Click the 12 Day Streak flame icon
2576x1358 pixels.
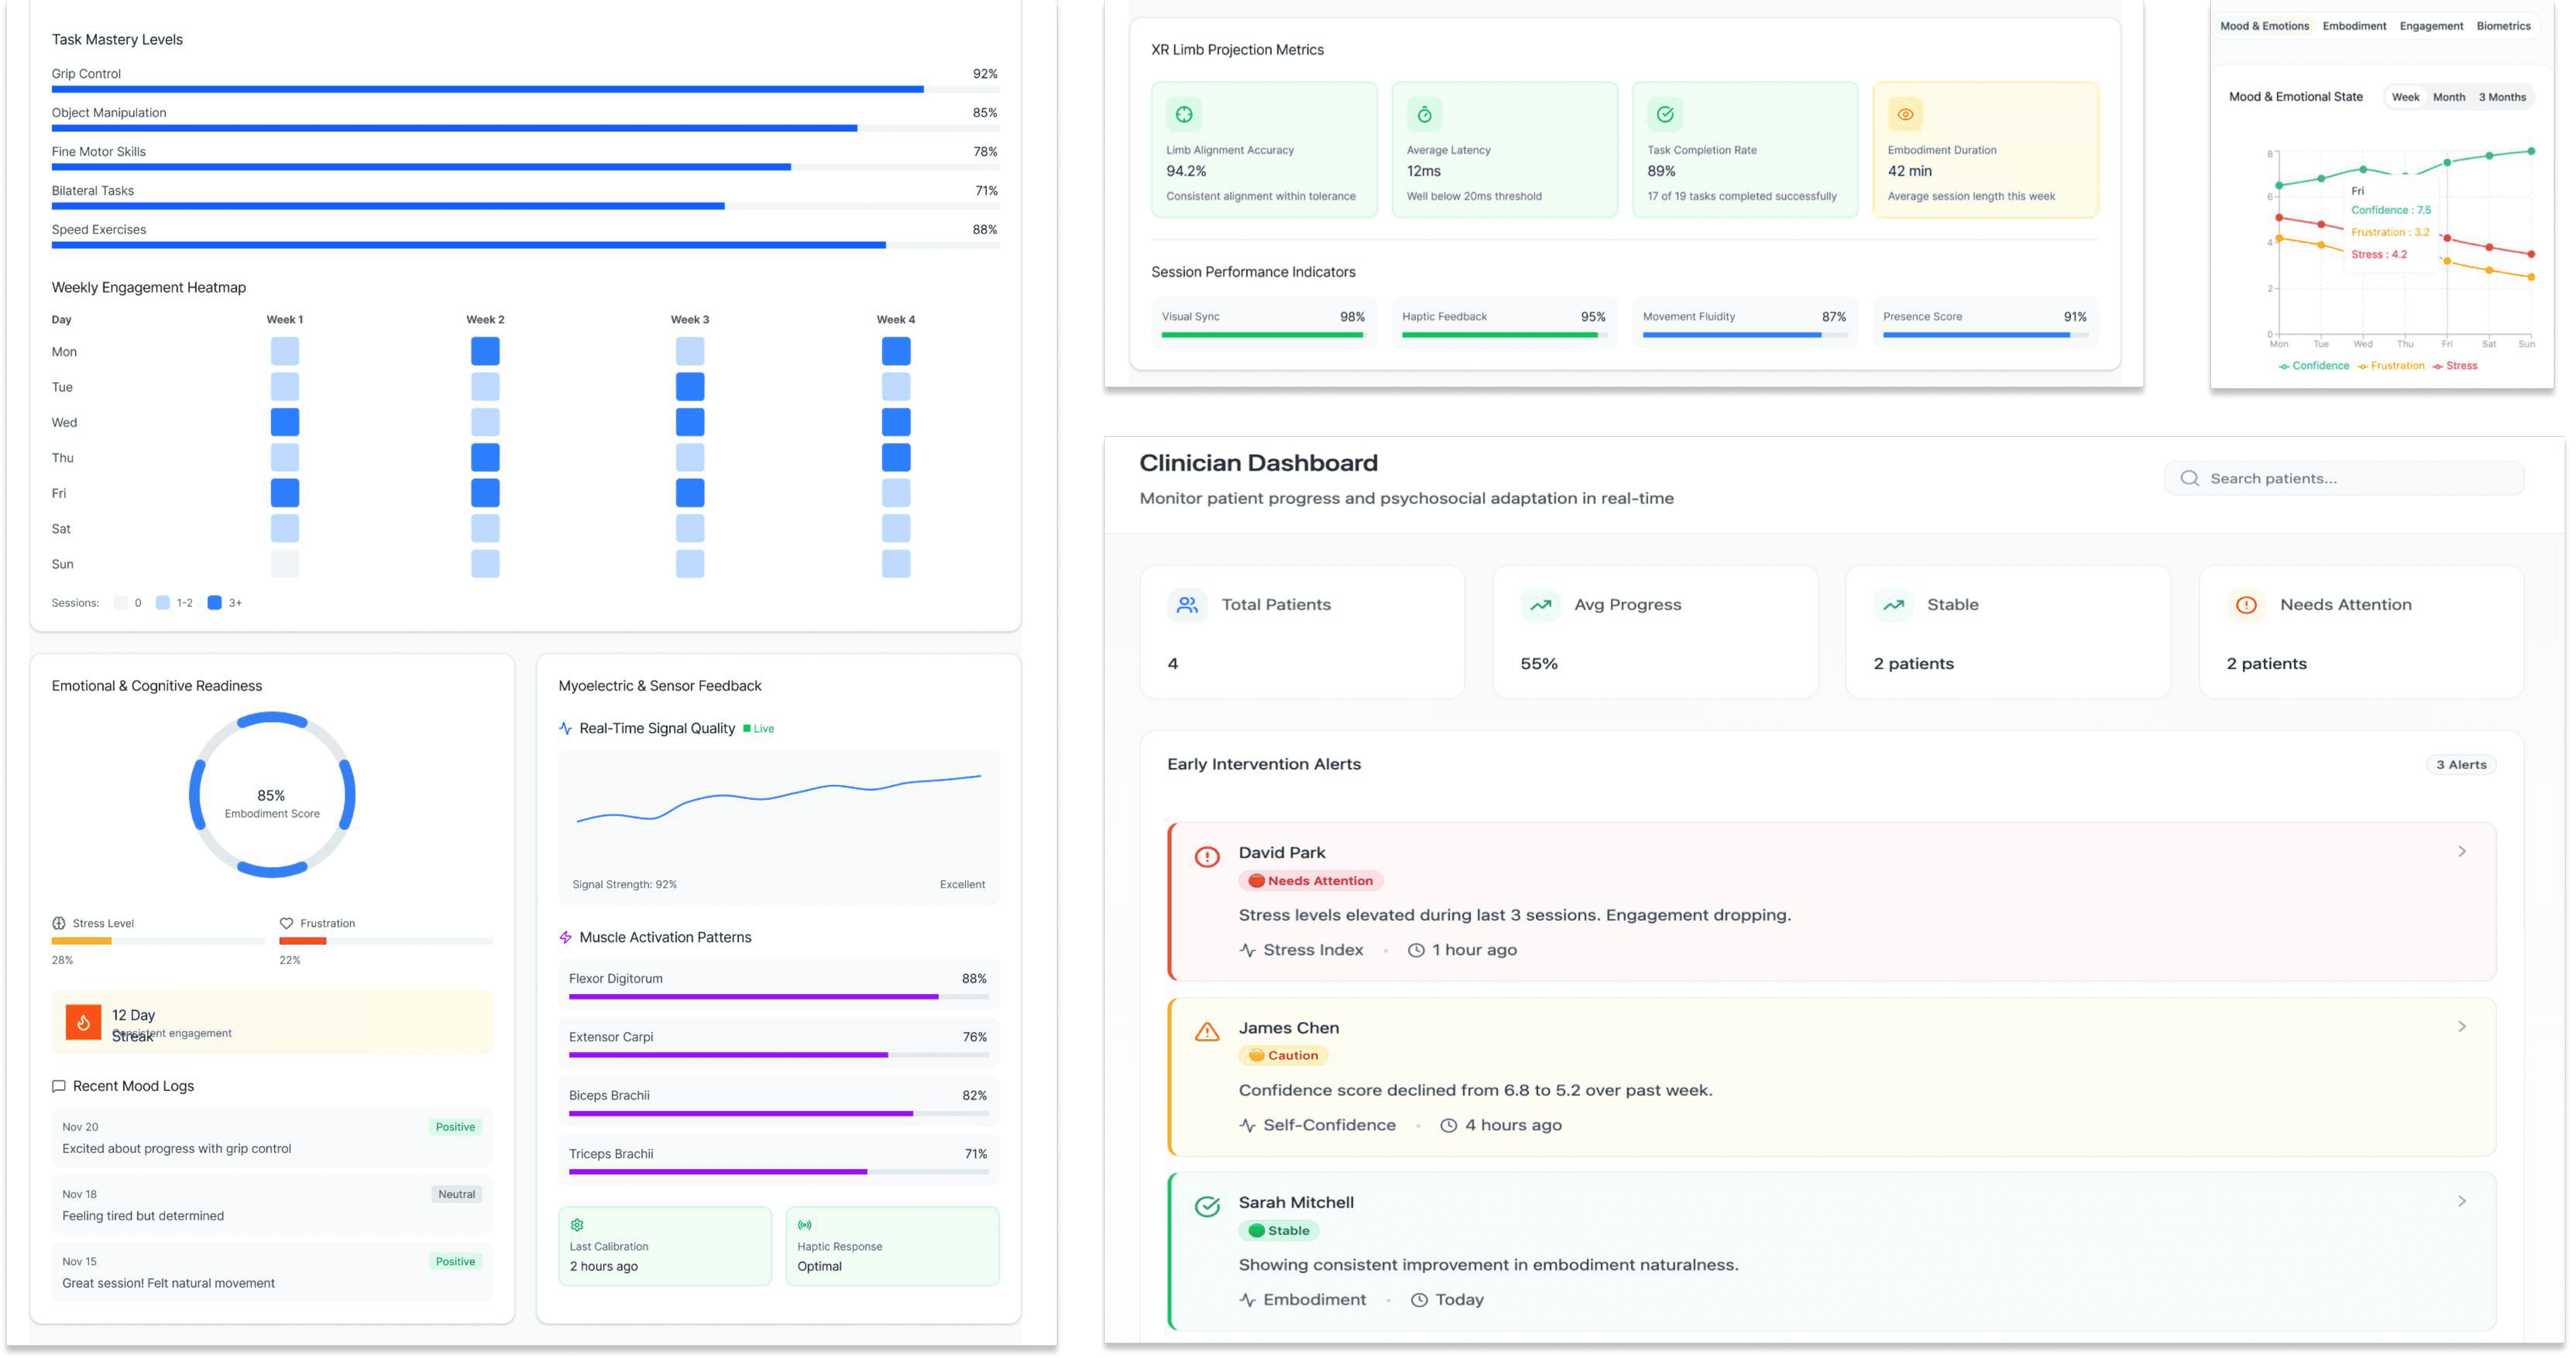coord(83,1022)
